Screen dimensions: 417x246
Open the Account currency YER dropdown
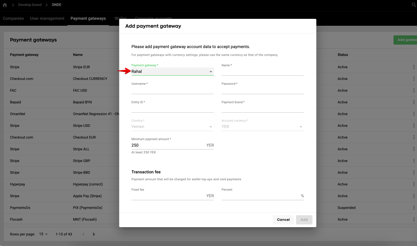point(262,127)
